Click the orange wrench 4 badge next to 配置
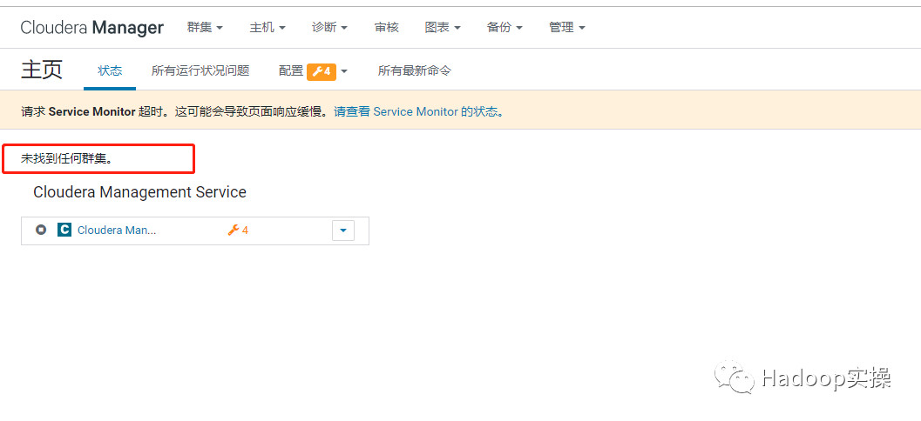Screen dimensions: 921x421 click(322, 71)
